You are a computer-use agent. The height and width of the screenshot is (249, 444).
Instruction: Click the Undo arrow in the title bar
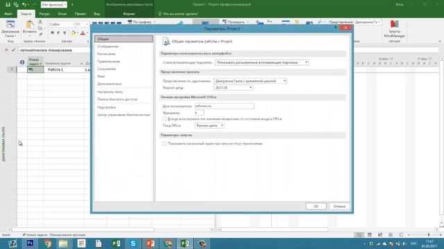[x=24, y=5]
